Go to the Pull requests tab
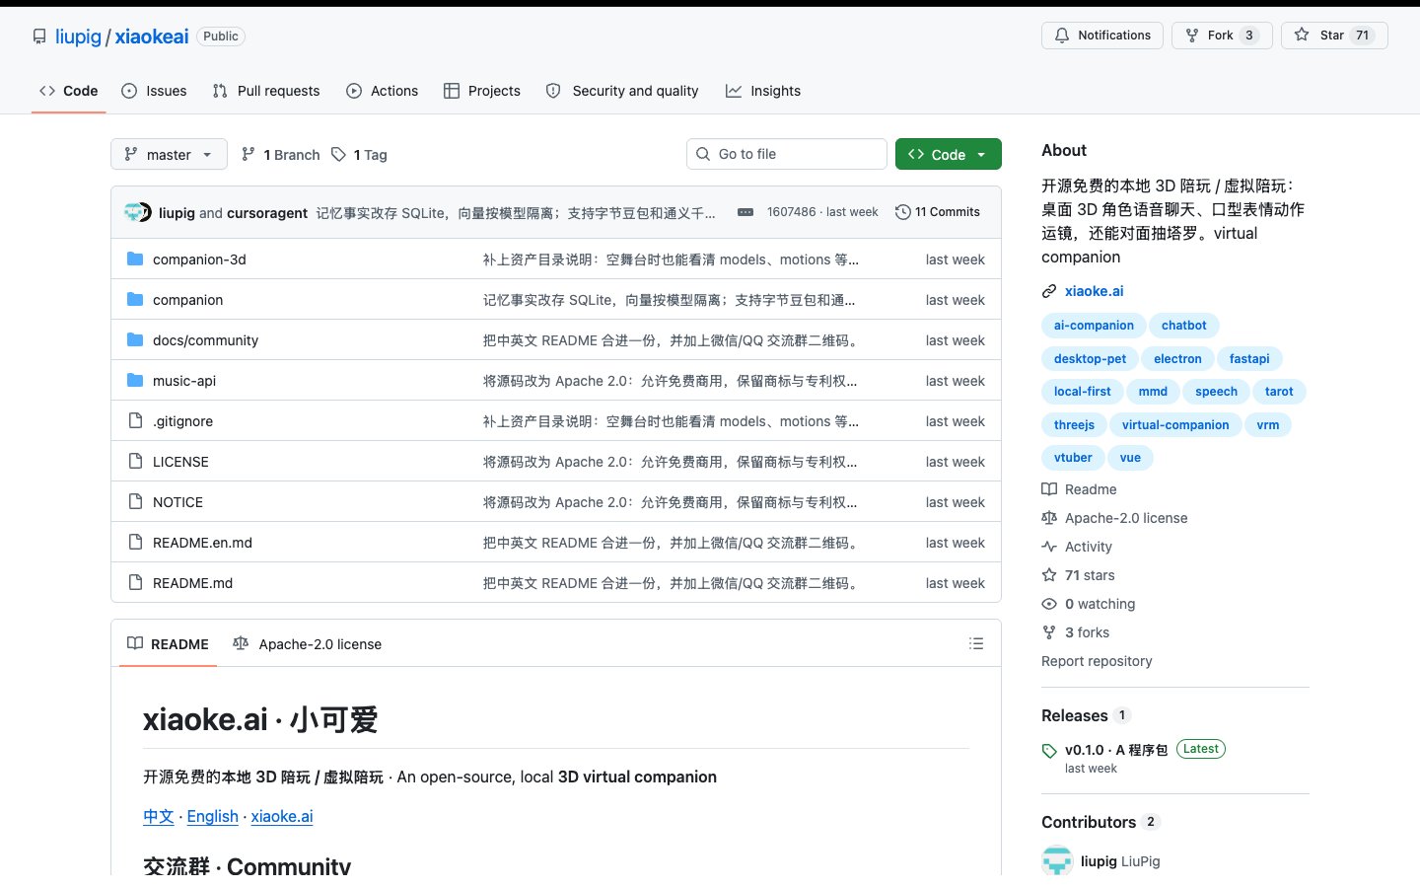 coord(266,91)
